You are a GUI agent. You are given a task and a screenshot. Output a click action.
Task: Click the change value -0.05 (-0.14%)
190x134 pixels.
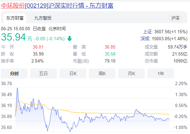[50, 39]
